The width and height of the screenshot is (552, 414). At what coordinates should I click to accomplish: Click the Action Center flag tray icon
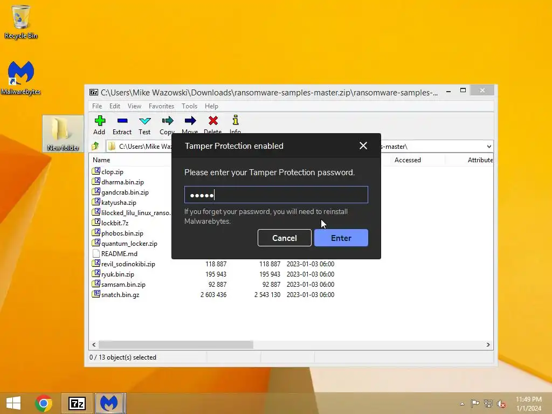tap(475, 404)
